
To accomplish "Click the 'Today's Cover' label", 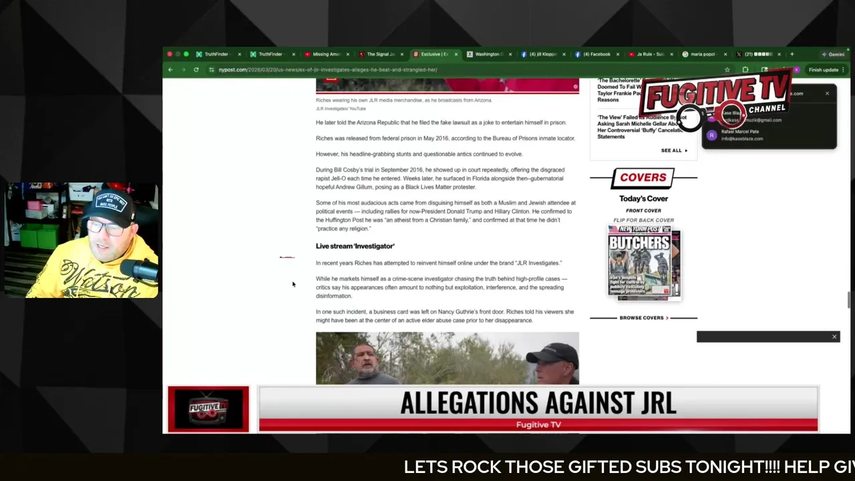I will pos(643,198).
